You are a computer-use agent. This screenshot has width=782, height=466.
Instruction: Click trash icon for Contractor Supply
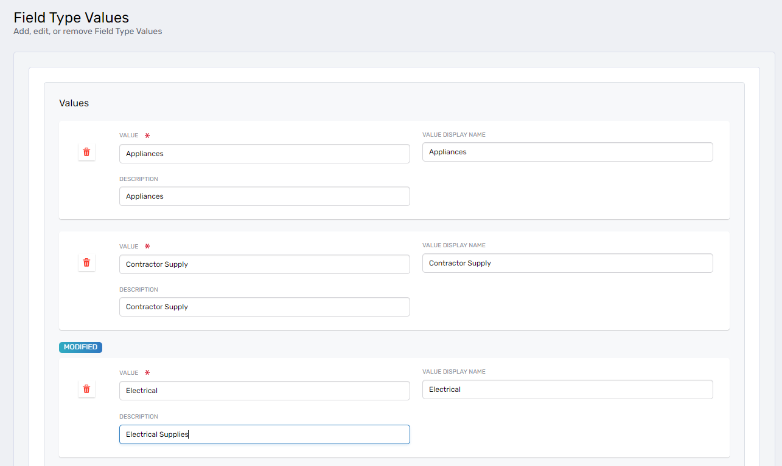click(x=86, y=262)
